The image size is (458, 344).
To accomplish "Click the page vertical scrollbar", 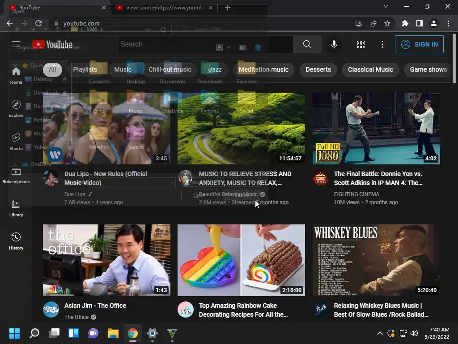I will 454,59.
